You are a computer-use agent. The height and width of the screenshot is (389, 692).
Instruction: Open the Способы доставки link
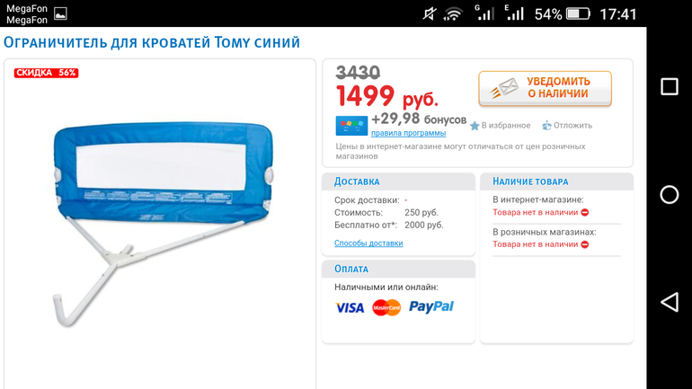click(368, 243)
